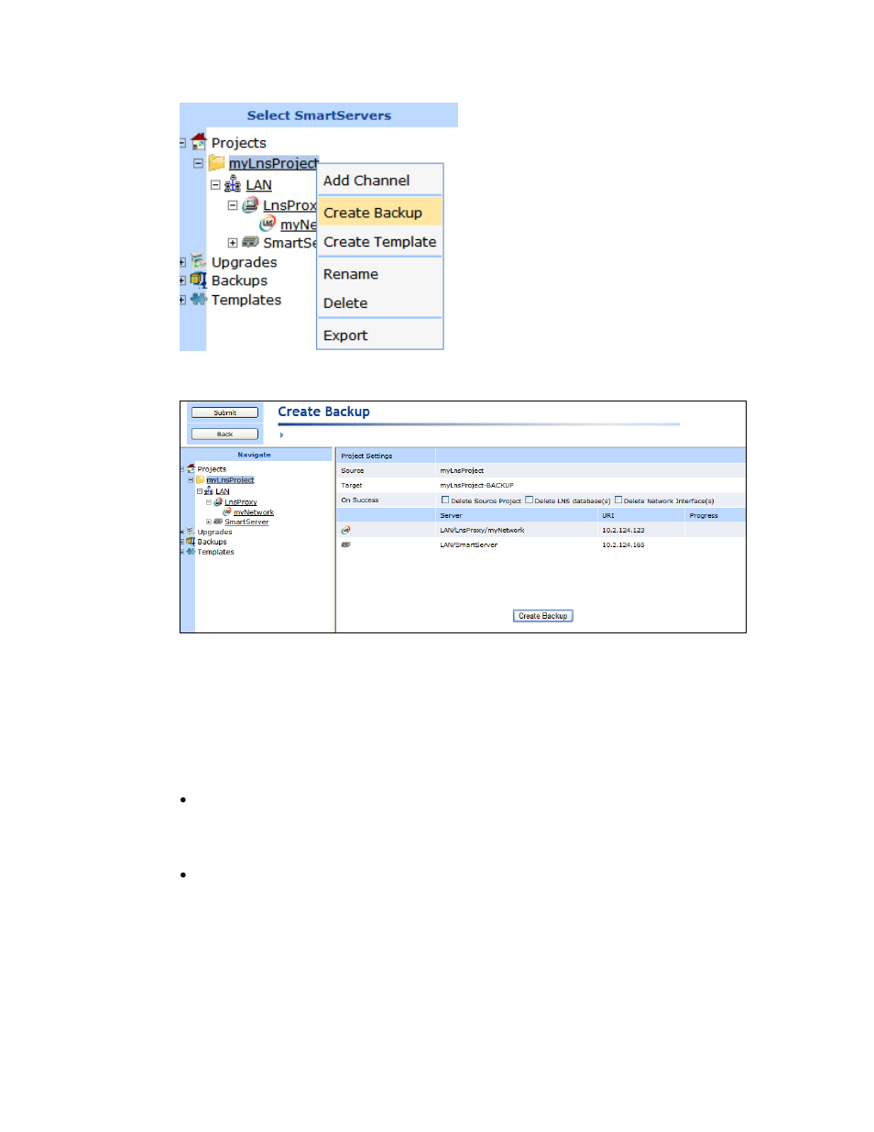874x1132 pixels.
Task: Choose Create Template from context menu
Action: 380,242
